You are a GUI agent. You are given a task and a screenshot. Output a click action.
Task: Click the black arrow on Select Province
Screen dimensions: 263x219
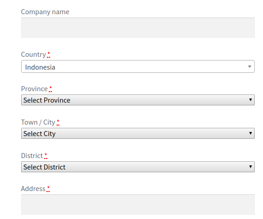[251, 99]
